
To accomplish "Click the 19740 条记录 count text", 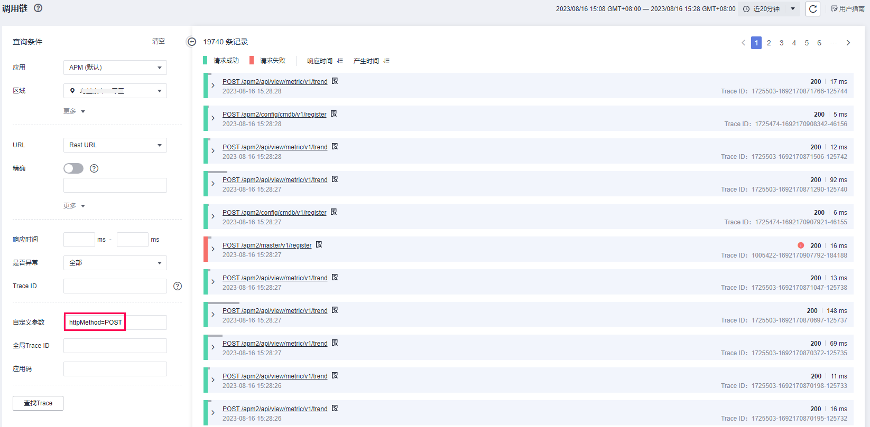I will pos(225,42).
